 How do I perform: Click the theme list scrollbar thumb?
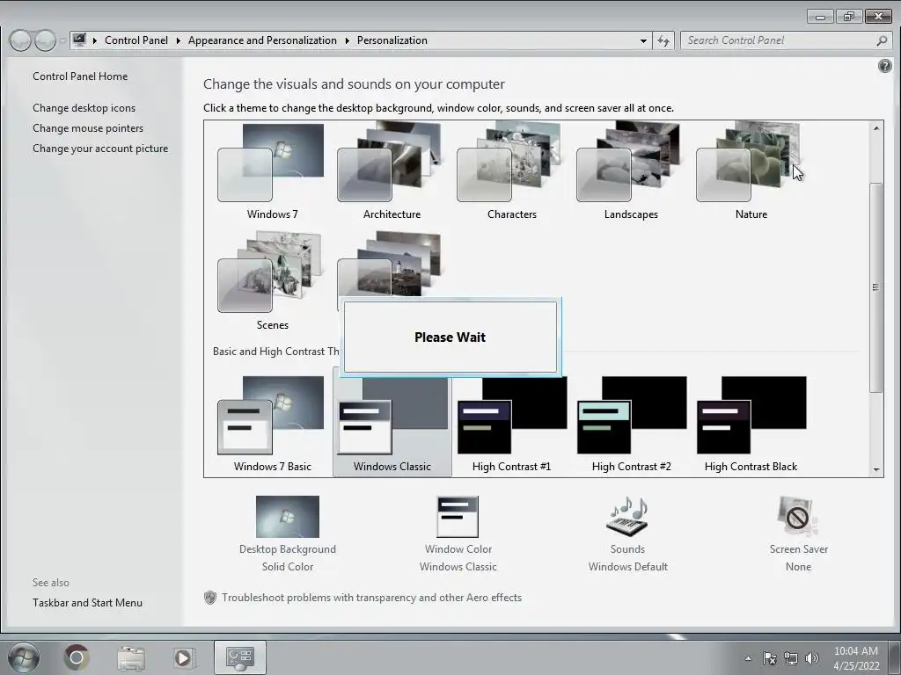pos(875,287)
